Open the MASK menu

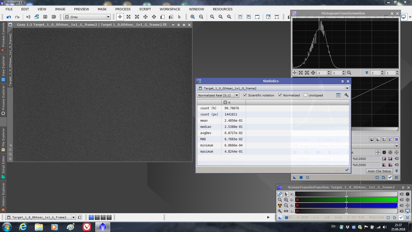tap(102, 9)
